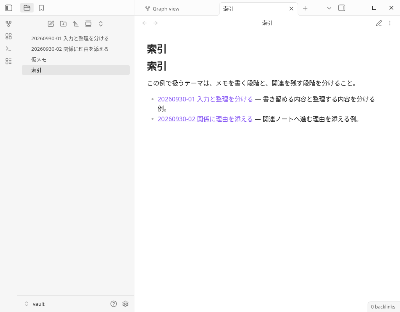Viewport: 400px width, 312px height.
Task: Navigate back in note history
Action: click(145, 23)
